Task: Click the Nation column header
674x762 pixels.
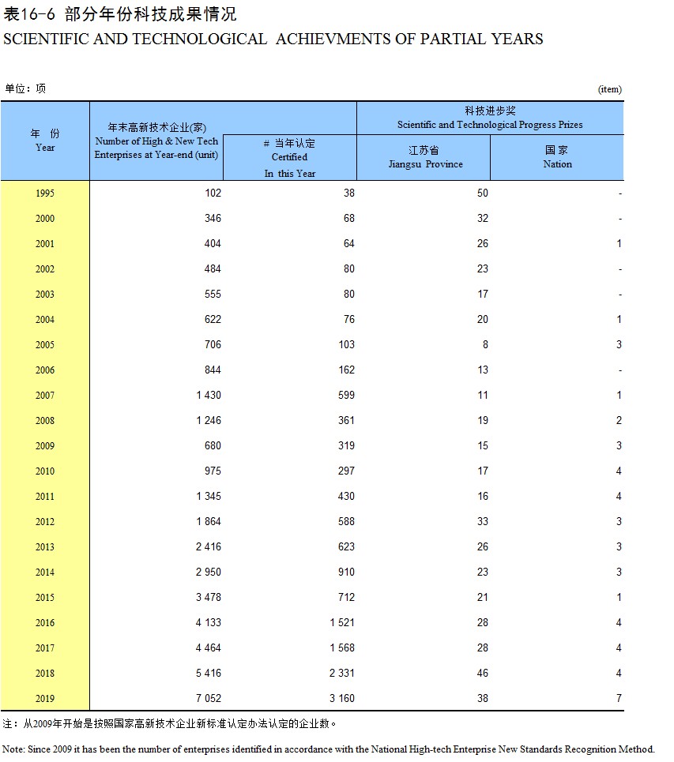Action: (557, 157)
